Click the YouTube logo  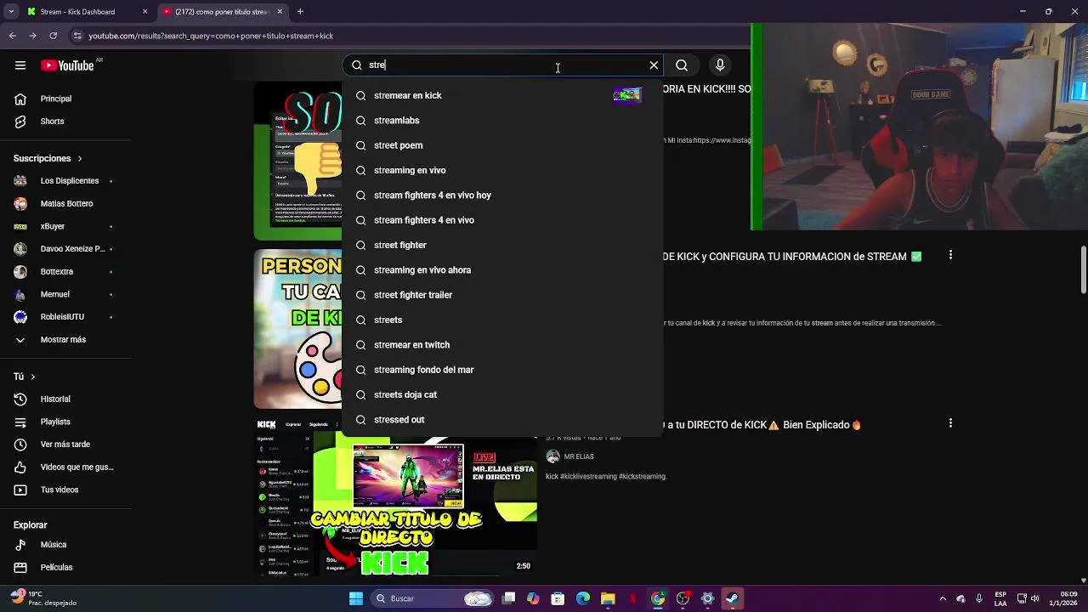point(67,65)
